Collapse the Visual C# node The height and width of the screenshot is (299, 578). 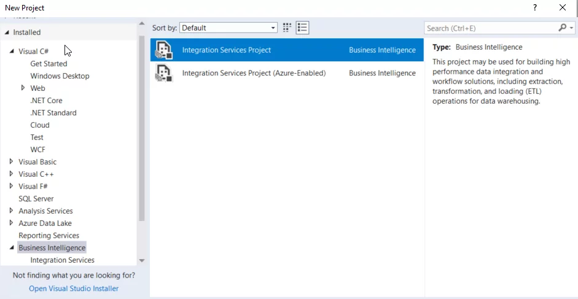pyautogui.click(x=12, y=51)
